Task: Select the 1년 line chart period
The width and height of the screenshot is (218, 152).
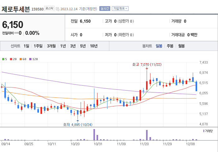Action: (63, 46)
